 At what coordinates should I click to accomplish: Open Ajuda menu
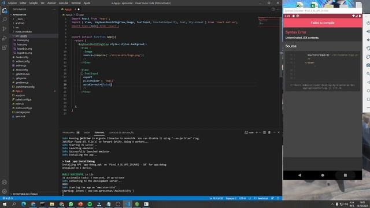point(87,3)
